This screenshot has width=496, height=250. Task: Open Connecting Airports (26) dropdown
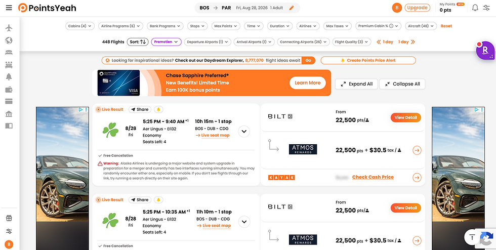click(x=303, y=42)
